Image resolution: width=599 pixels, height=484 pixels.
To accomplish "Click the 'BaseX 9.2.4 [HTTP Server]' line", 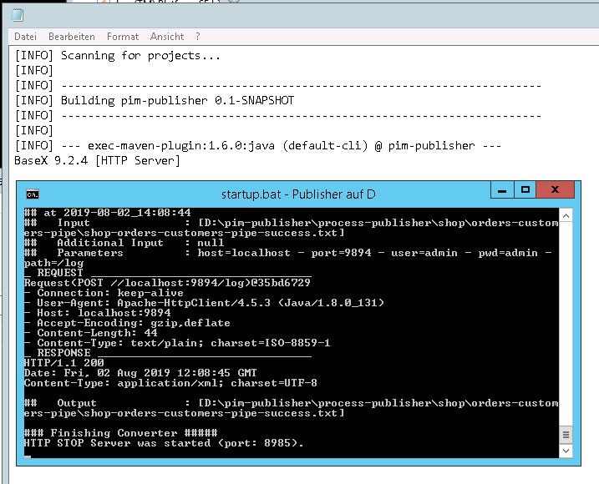I will click(x=97, y=161).
